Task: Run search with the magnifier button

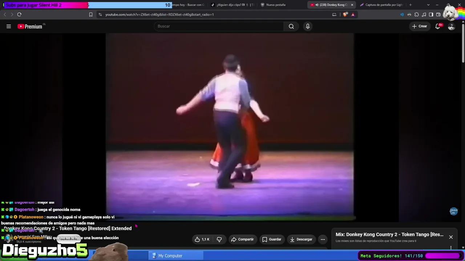Action: (x=291, y=26)
